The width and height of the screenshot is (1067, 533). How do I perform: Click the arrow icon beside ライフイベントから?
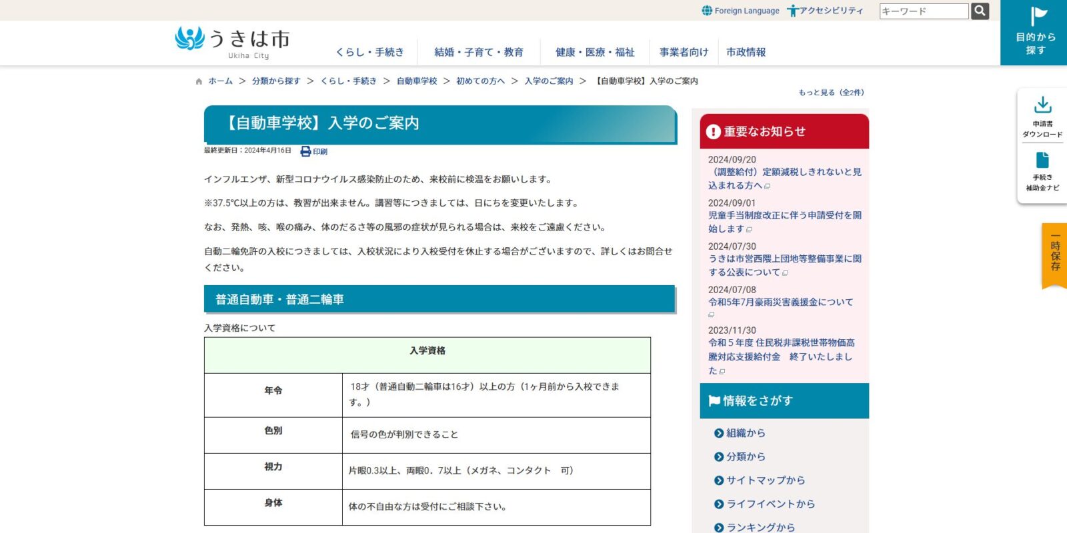(x=719, y=504)
